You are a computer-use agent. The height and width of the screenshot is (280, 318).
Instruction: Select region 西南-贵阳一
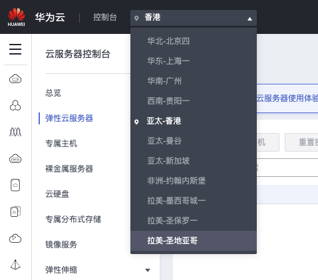[x=194, y=101]
